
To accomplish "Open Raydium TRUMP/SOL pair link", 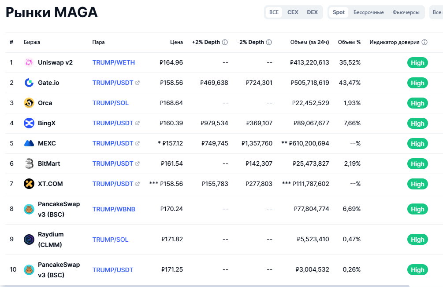I will pyautogui.click(x=111, y=240).
